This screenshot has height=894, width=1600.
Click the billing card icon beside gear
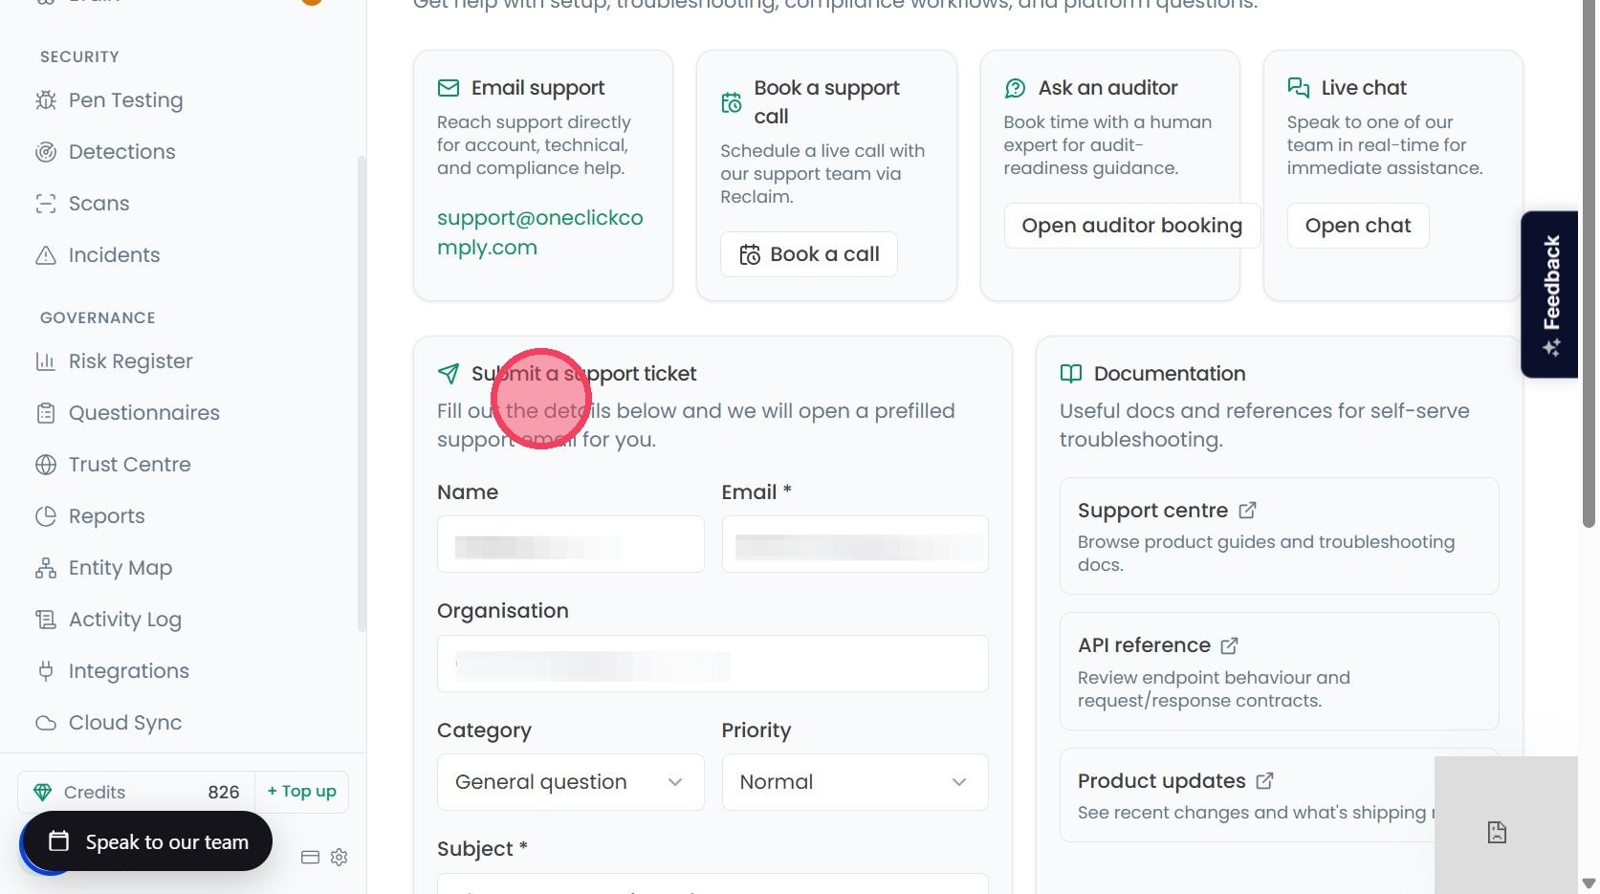[310, 857]
